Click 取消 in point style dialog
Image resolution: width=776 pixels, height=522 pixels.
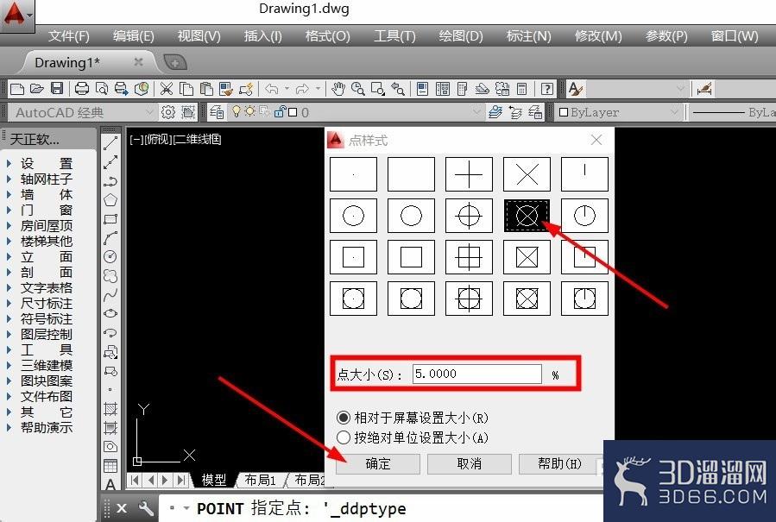(470, 463)
